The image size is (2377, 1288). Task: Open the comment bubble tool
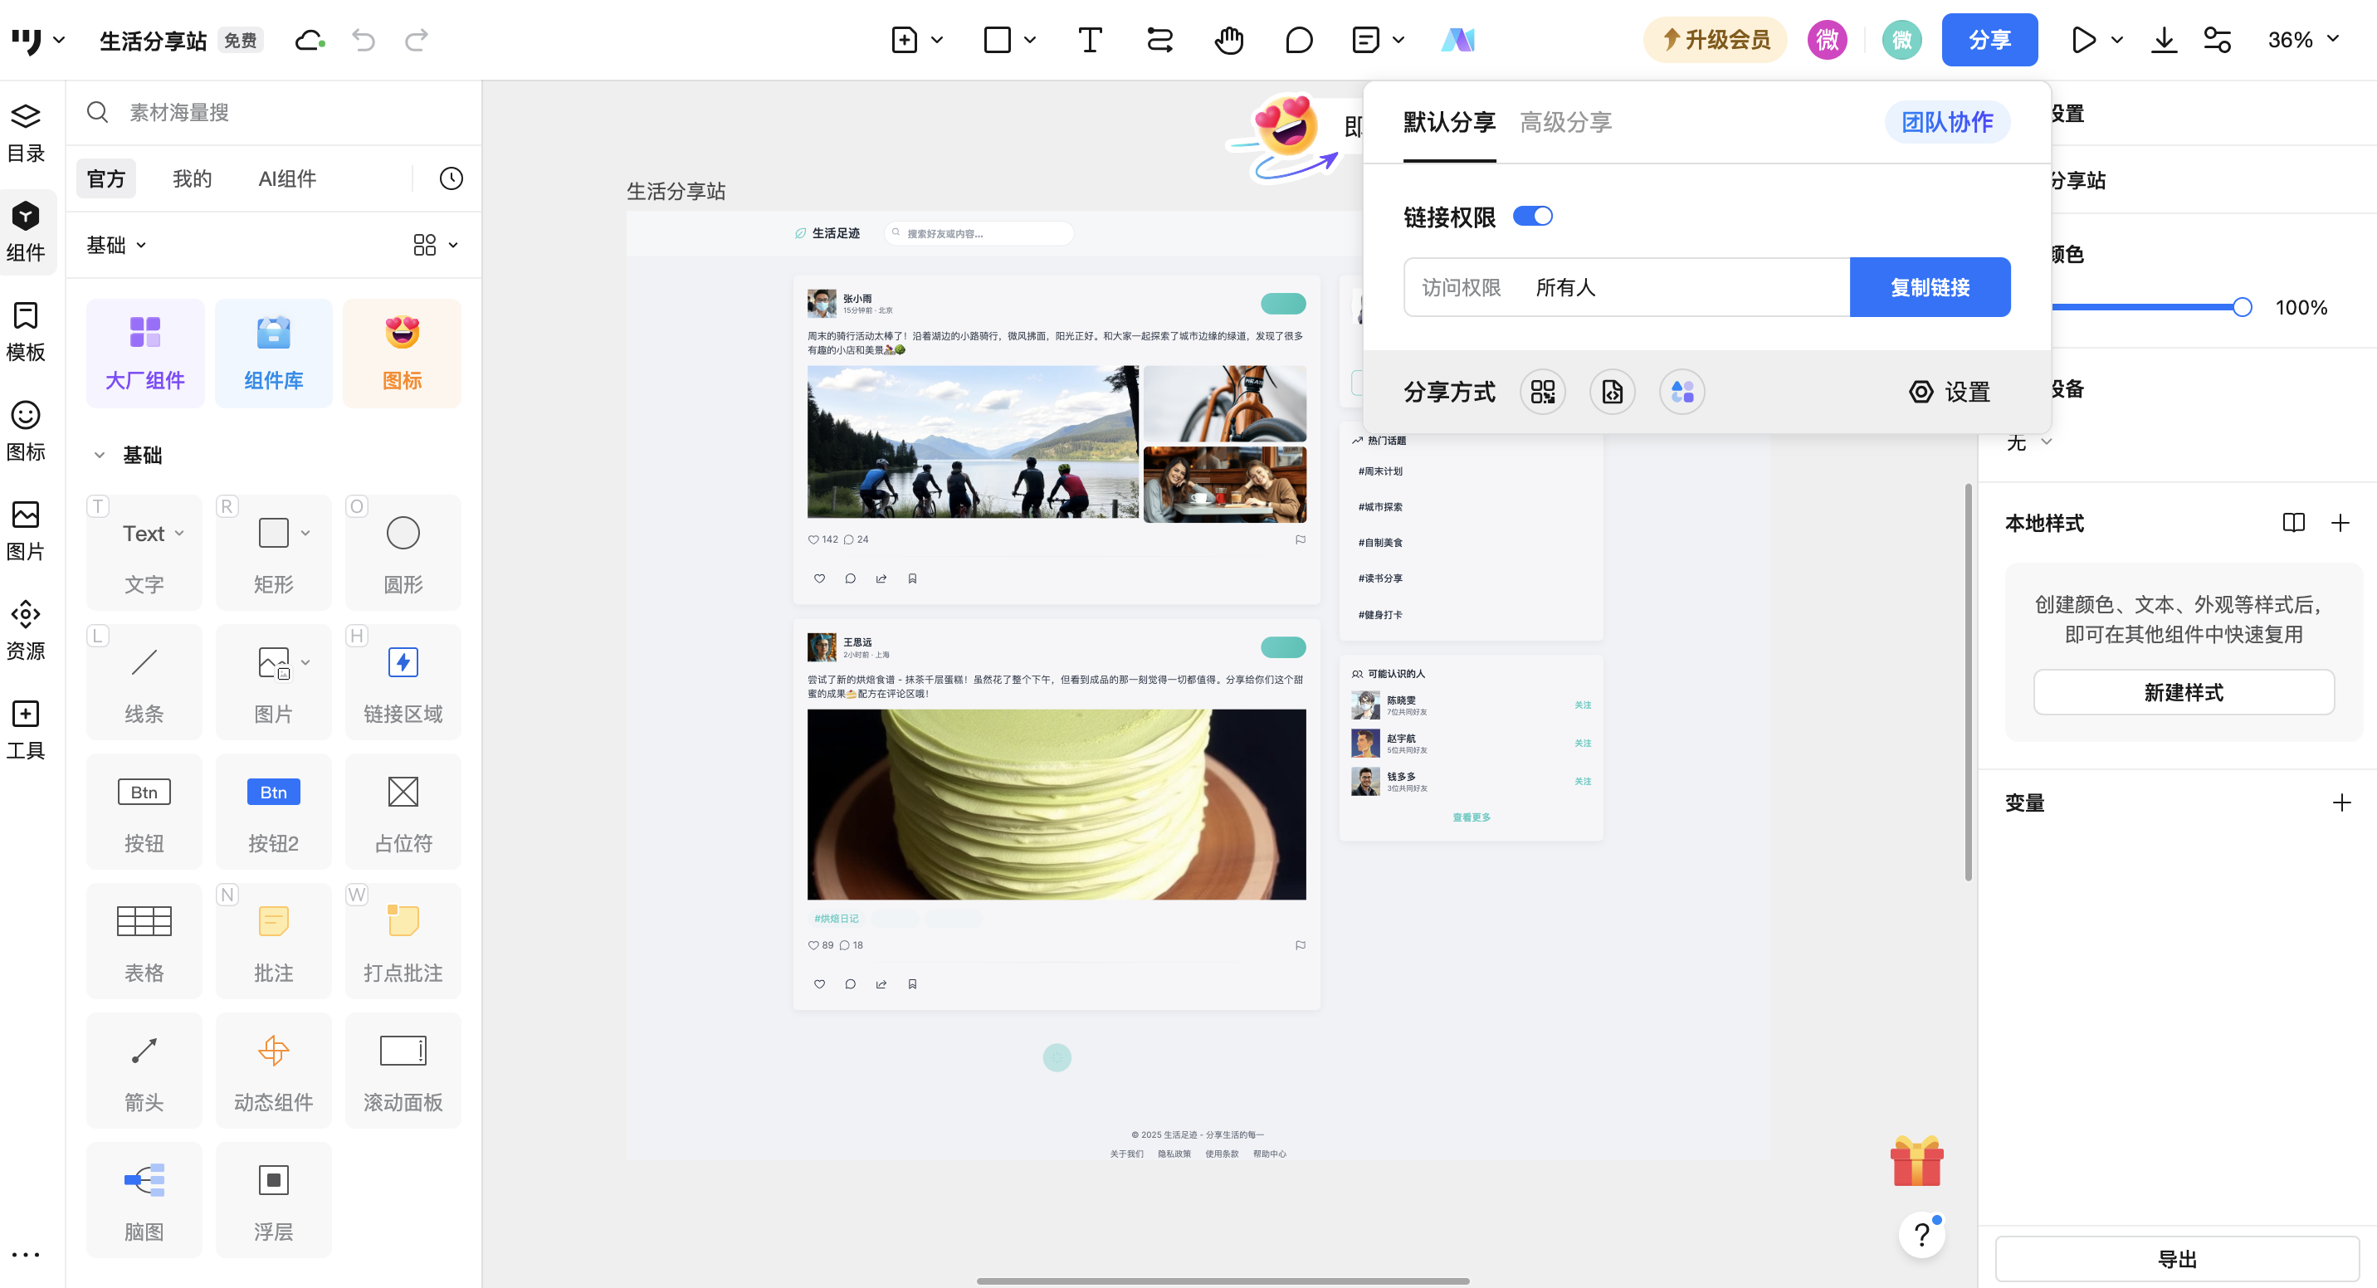[x=1298, y=40]
